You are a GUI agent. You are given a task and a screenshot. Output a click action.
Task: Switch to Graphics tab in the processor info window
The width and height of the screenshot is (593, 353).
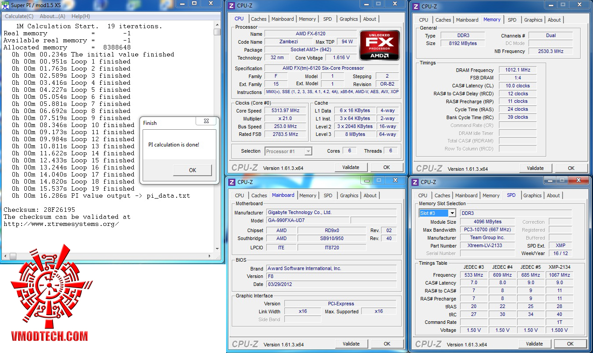coord(349,19)
